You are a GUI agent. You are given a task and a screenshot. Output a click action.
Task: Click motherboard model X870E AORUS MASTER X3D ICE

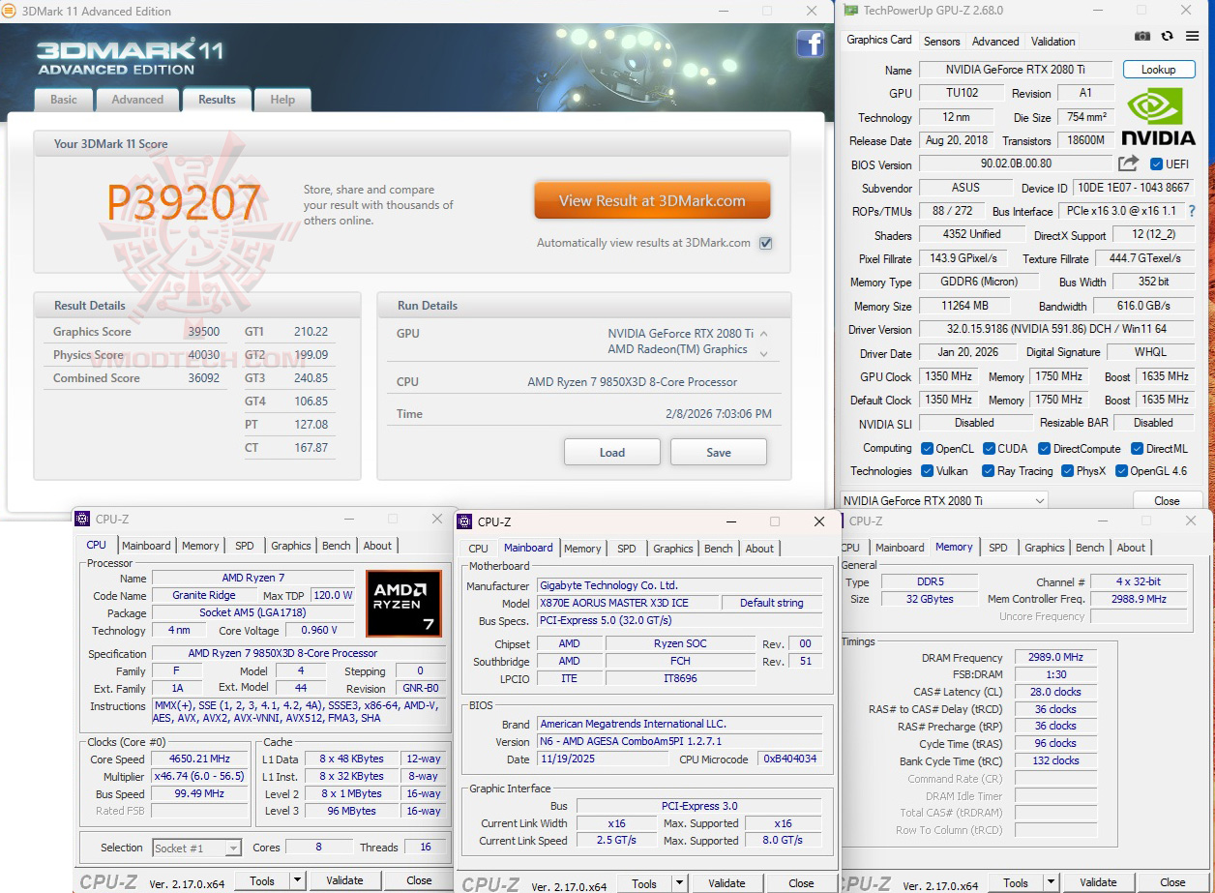tap(628, 603)
